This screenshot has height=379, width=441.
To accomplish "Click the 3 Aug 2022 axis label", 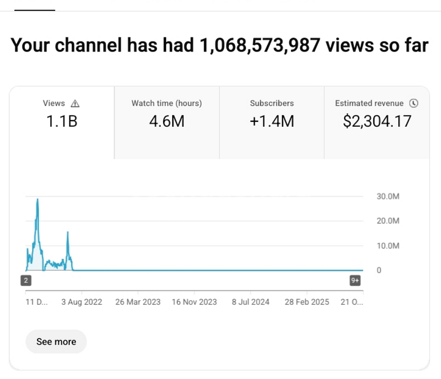I will click(x=82, y=302).
